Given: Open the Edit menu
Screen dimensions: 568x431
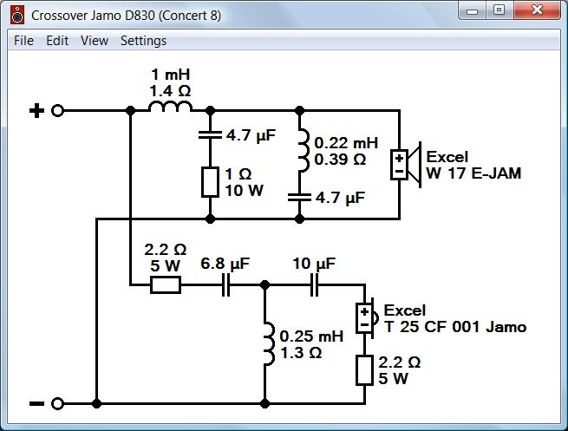Looking at the screenshot, I should [57, 41].
